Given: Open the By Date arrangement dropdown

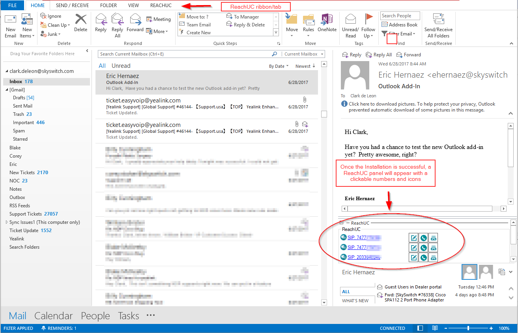Looking at the screenshot, I should 279,66.
